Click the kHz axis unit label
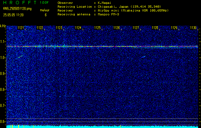The width and height of the screenshot is (201, 128). pyautogui.click(x=3, y=26)
